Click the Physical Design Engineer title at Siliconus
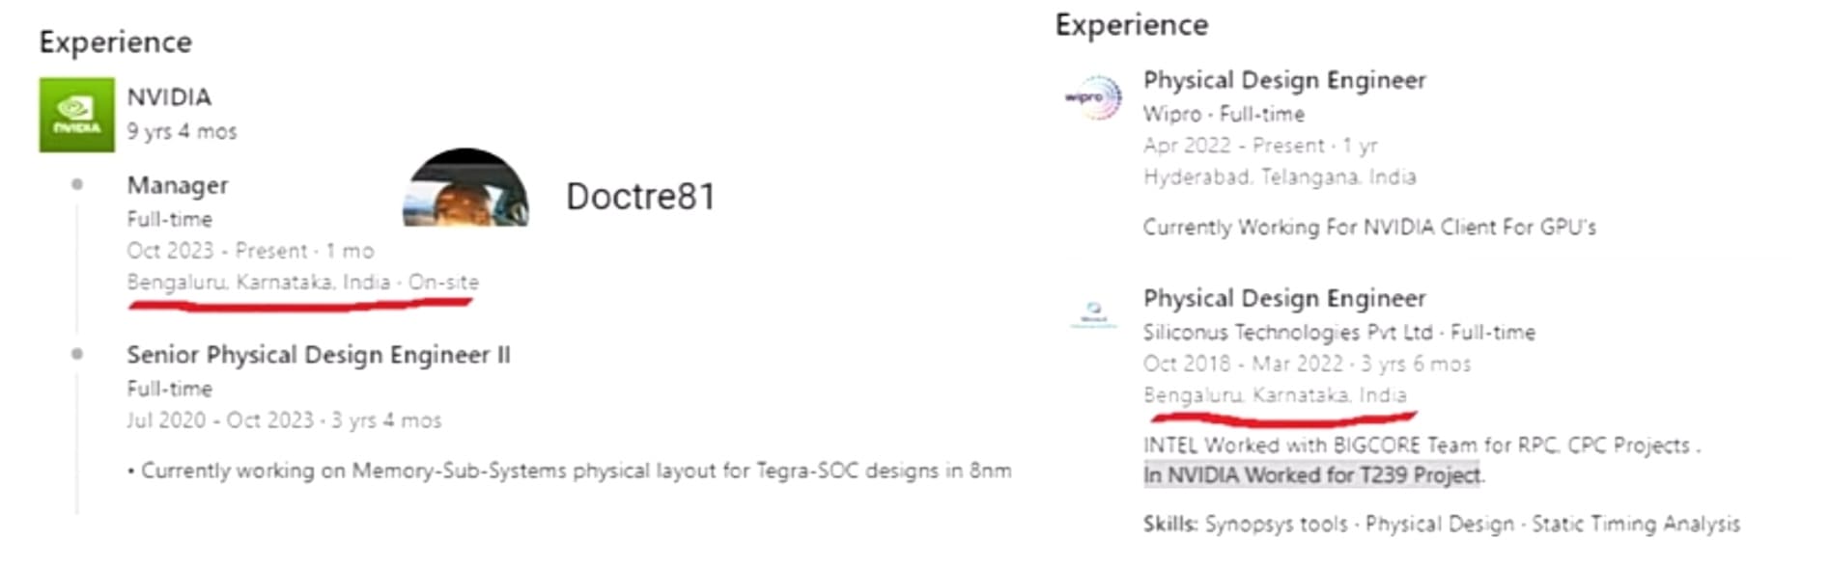The width and height of the screenshot is (1830, 567). point(1283,298)
